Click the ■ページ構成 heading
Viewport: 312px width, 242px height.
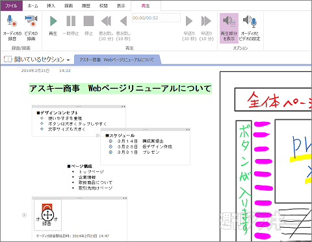point(79,166)
